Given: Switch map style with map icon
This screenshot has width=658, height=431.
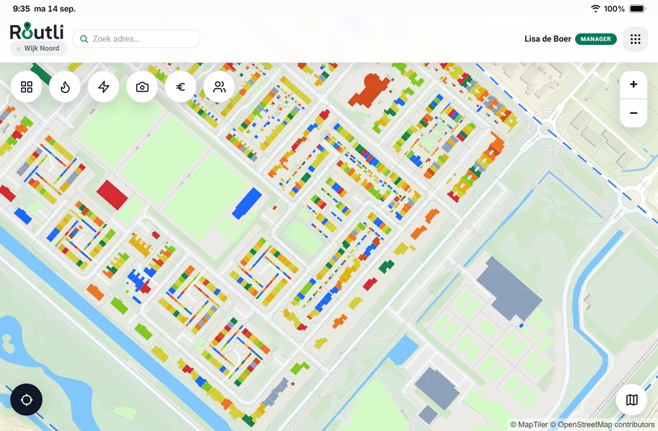Looking at the screenshot, I should pos(631,399).
